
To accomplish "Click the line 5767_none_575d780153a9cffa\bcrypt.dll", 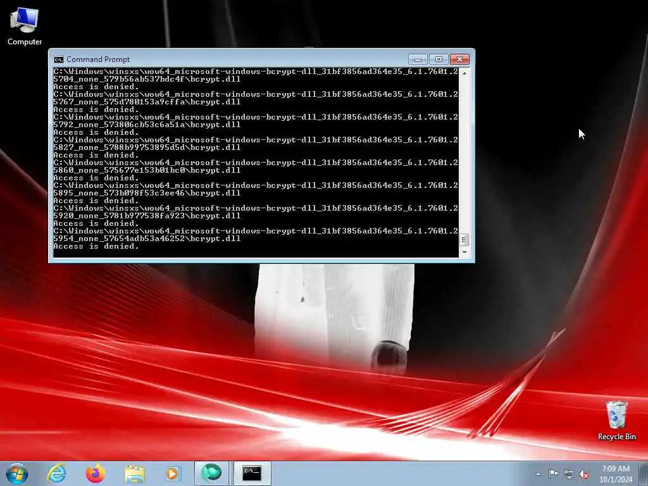I will click(x=147, y=102).
